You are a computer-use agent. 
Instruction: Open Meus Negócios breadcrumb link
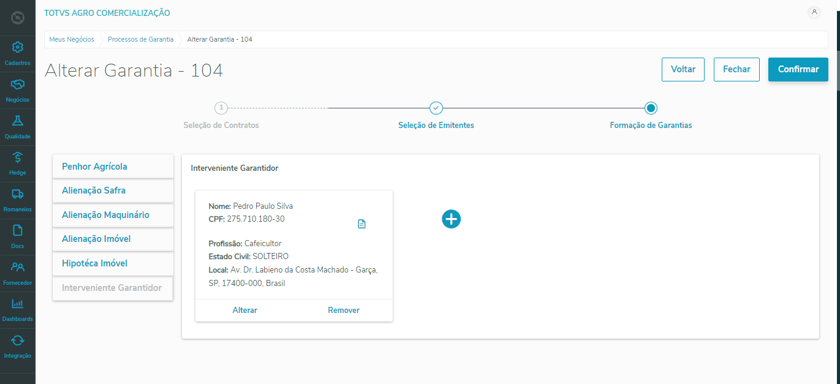click(72, 39)
